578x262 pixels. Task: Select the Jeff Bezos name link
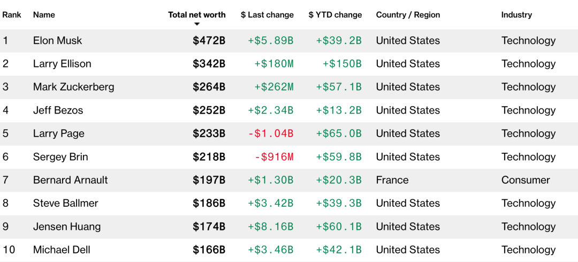click(x=58, y=110)
